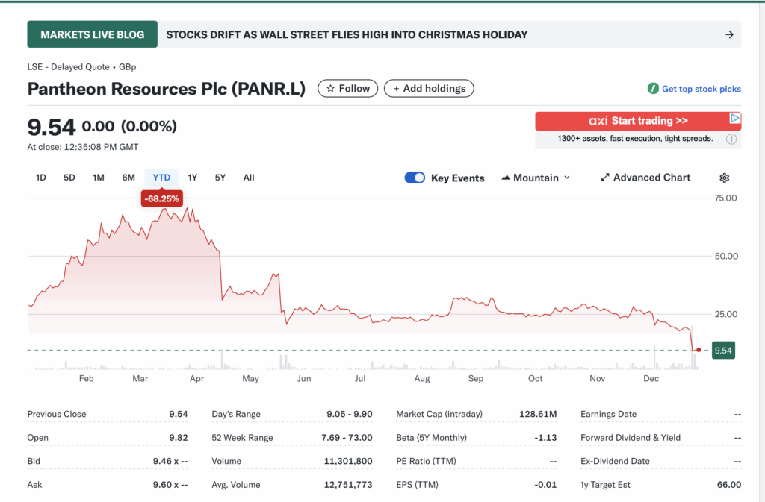Click the axi Start trading banner
Screen dimensions: 765x502
[637, 120]
